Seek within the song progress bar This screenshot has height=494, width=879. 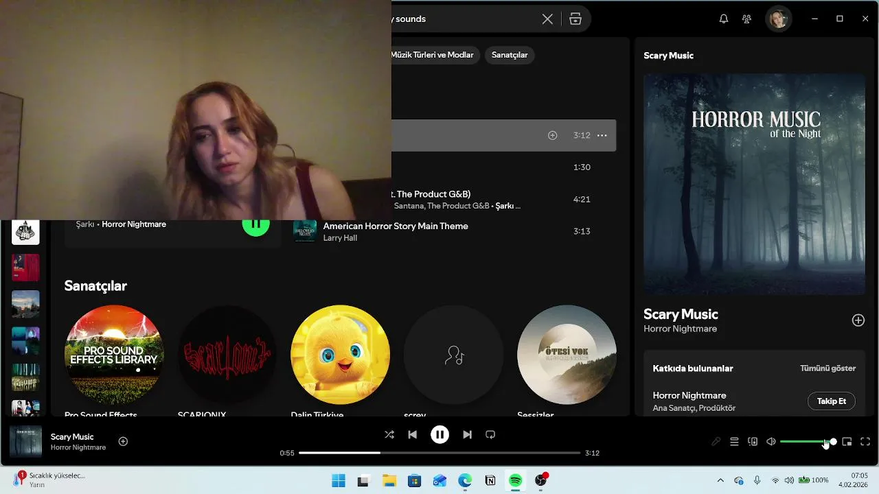439,453
